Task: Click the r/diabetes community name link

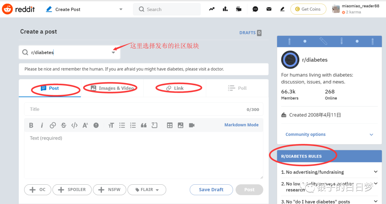Action: pos(315,60)
